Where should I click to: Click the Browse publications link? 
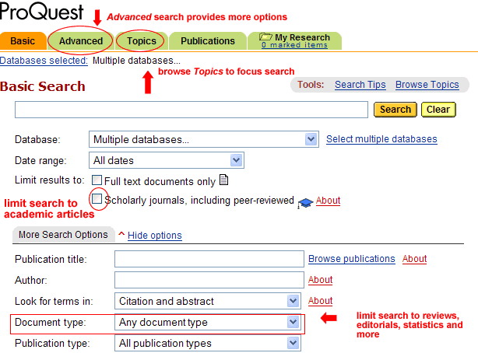pyautogui.click(x=351, y=259)
